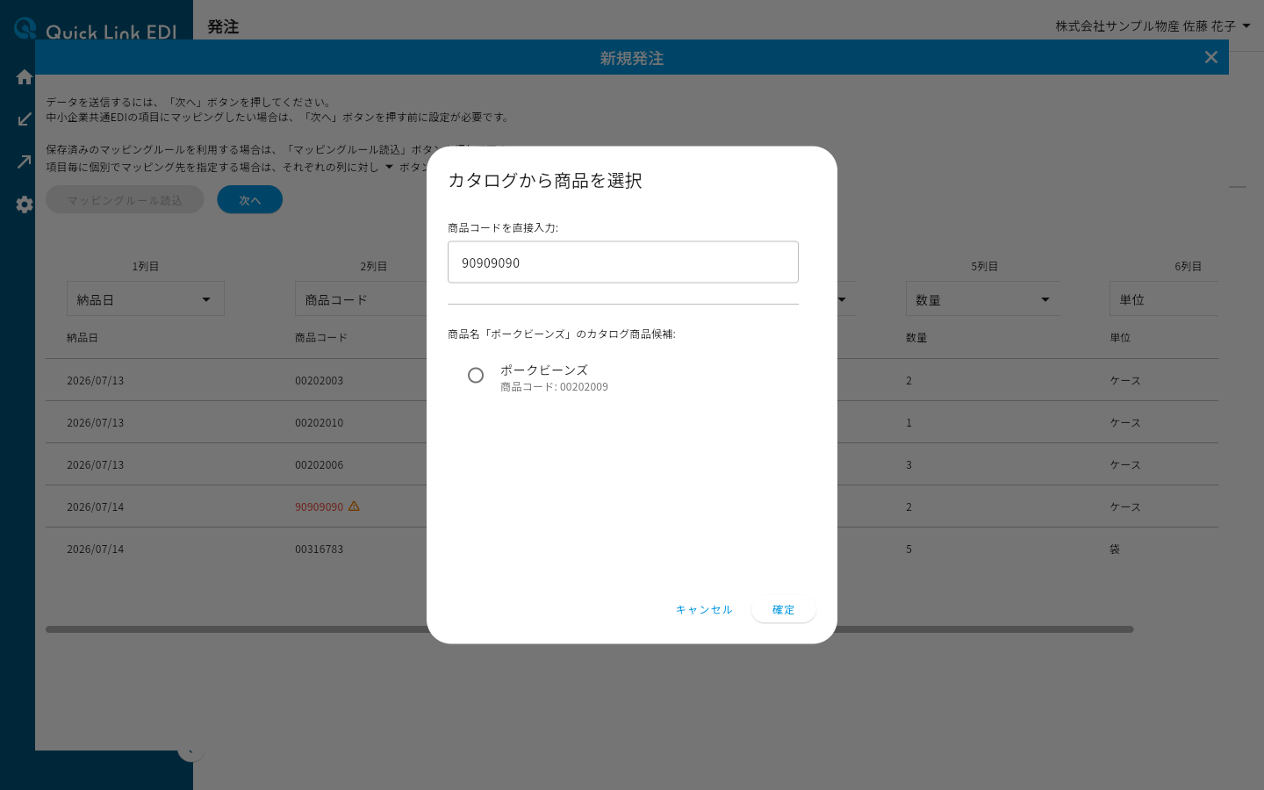
Task: Click the 商品コード direct input field
Action: pyautogui.click(x=623, y=262)
